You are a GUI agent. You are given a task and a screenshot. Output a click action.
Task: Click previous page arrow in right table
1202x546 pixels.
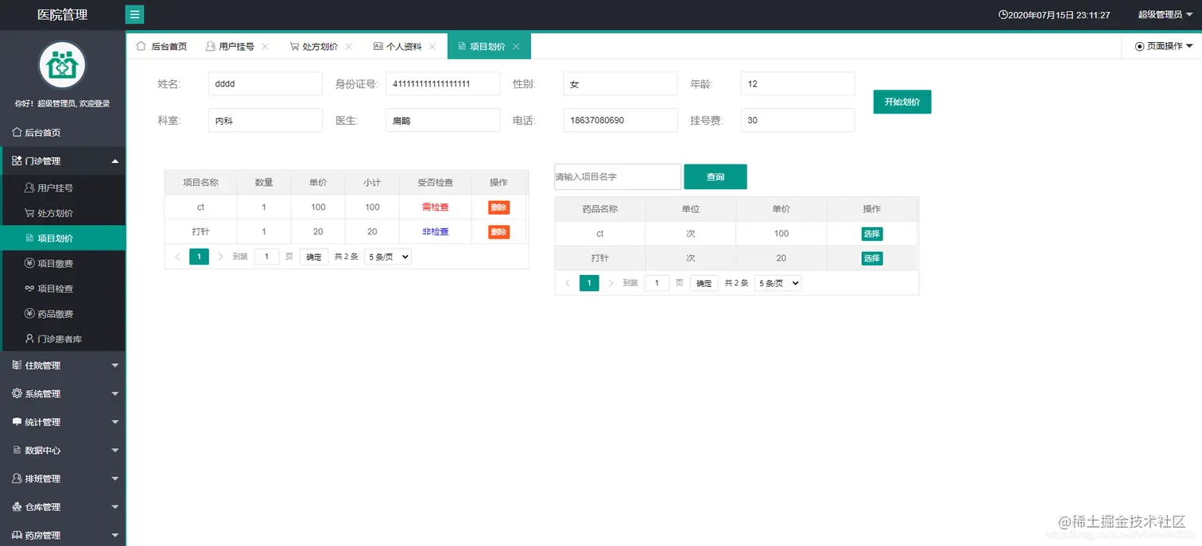[x=568, y=283]
